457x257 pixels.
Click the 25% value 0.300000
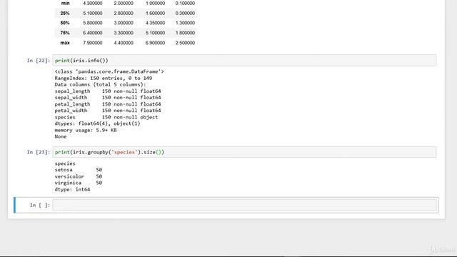click(x=185, y=13)
